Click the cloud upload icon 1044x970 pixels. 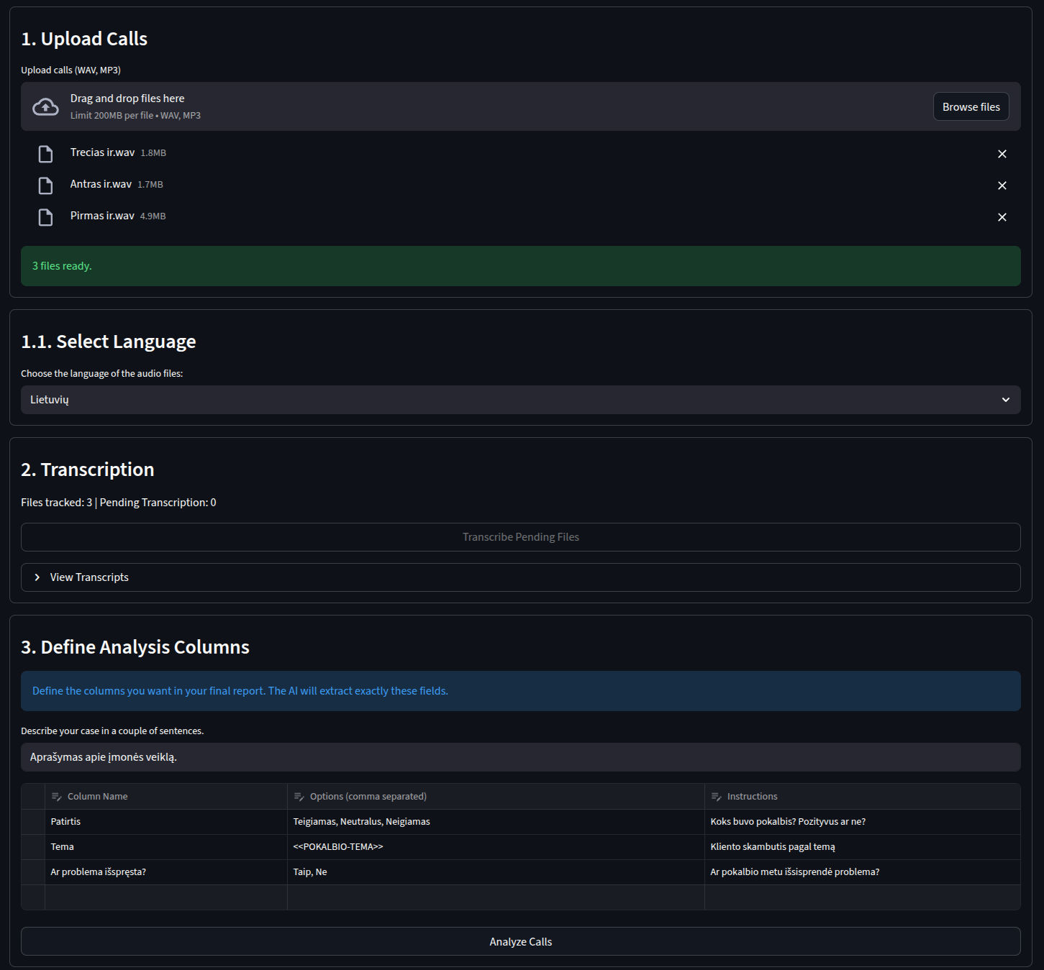click(x=45, y=107)
